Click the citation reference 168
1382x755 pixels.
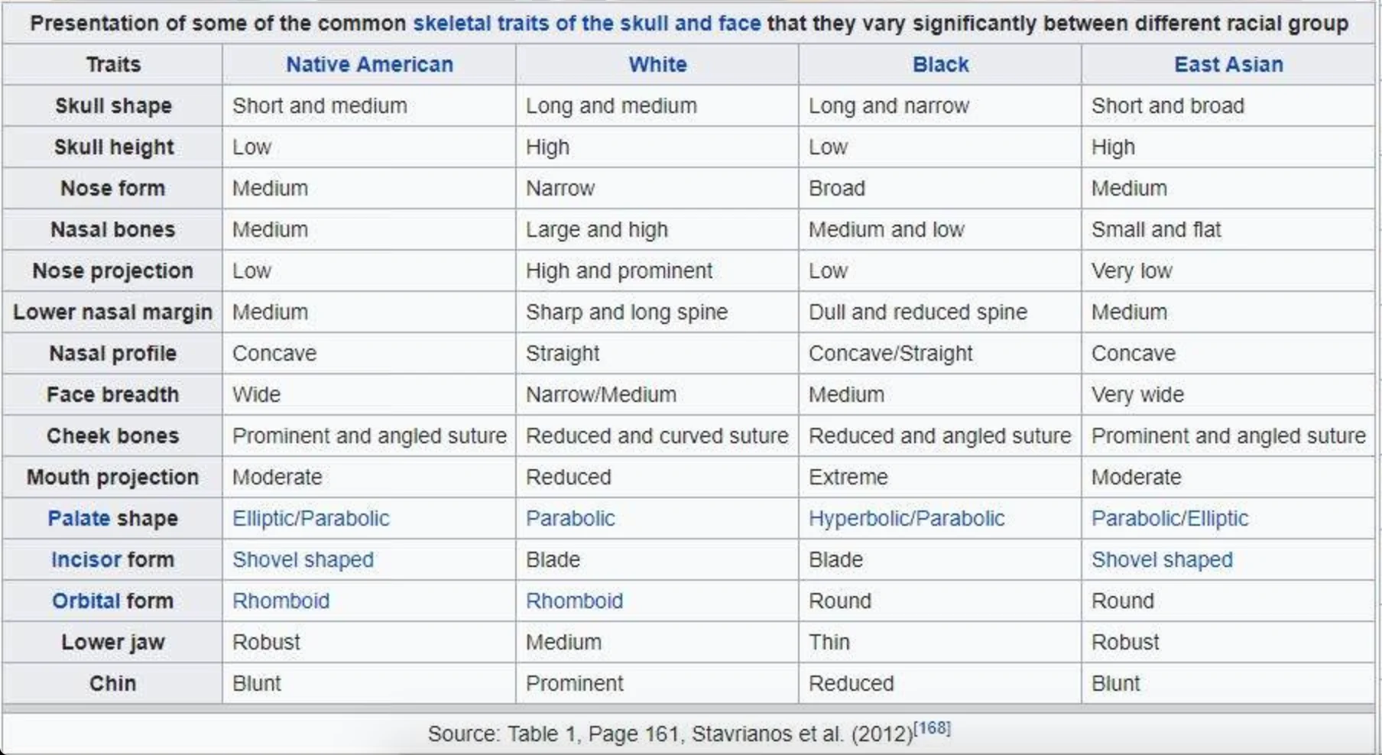[932, 728]
